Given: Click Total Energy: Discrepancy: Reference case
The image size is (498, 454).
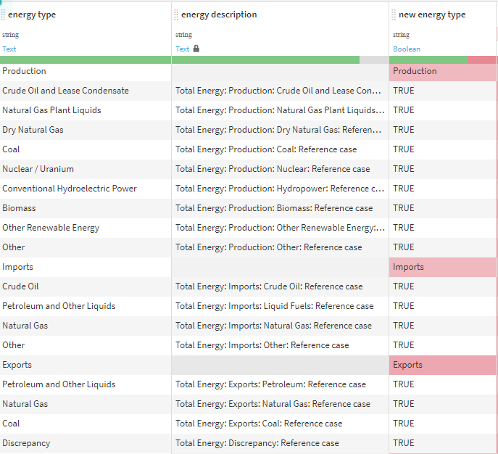Looking at the screenshot, I should pos(257,443).
